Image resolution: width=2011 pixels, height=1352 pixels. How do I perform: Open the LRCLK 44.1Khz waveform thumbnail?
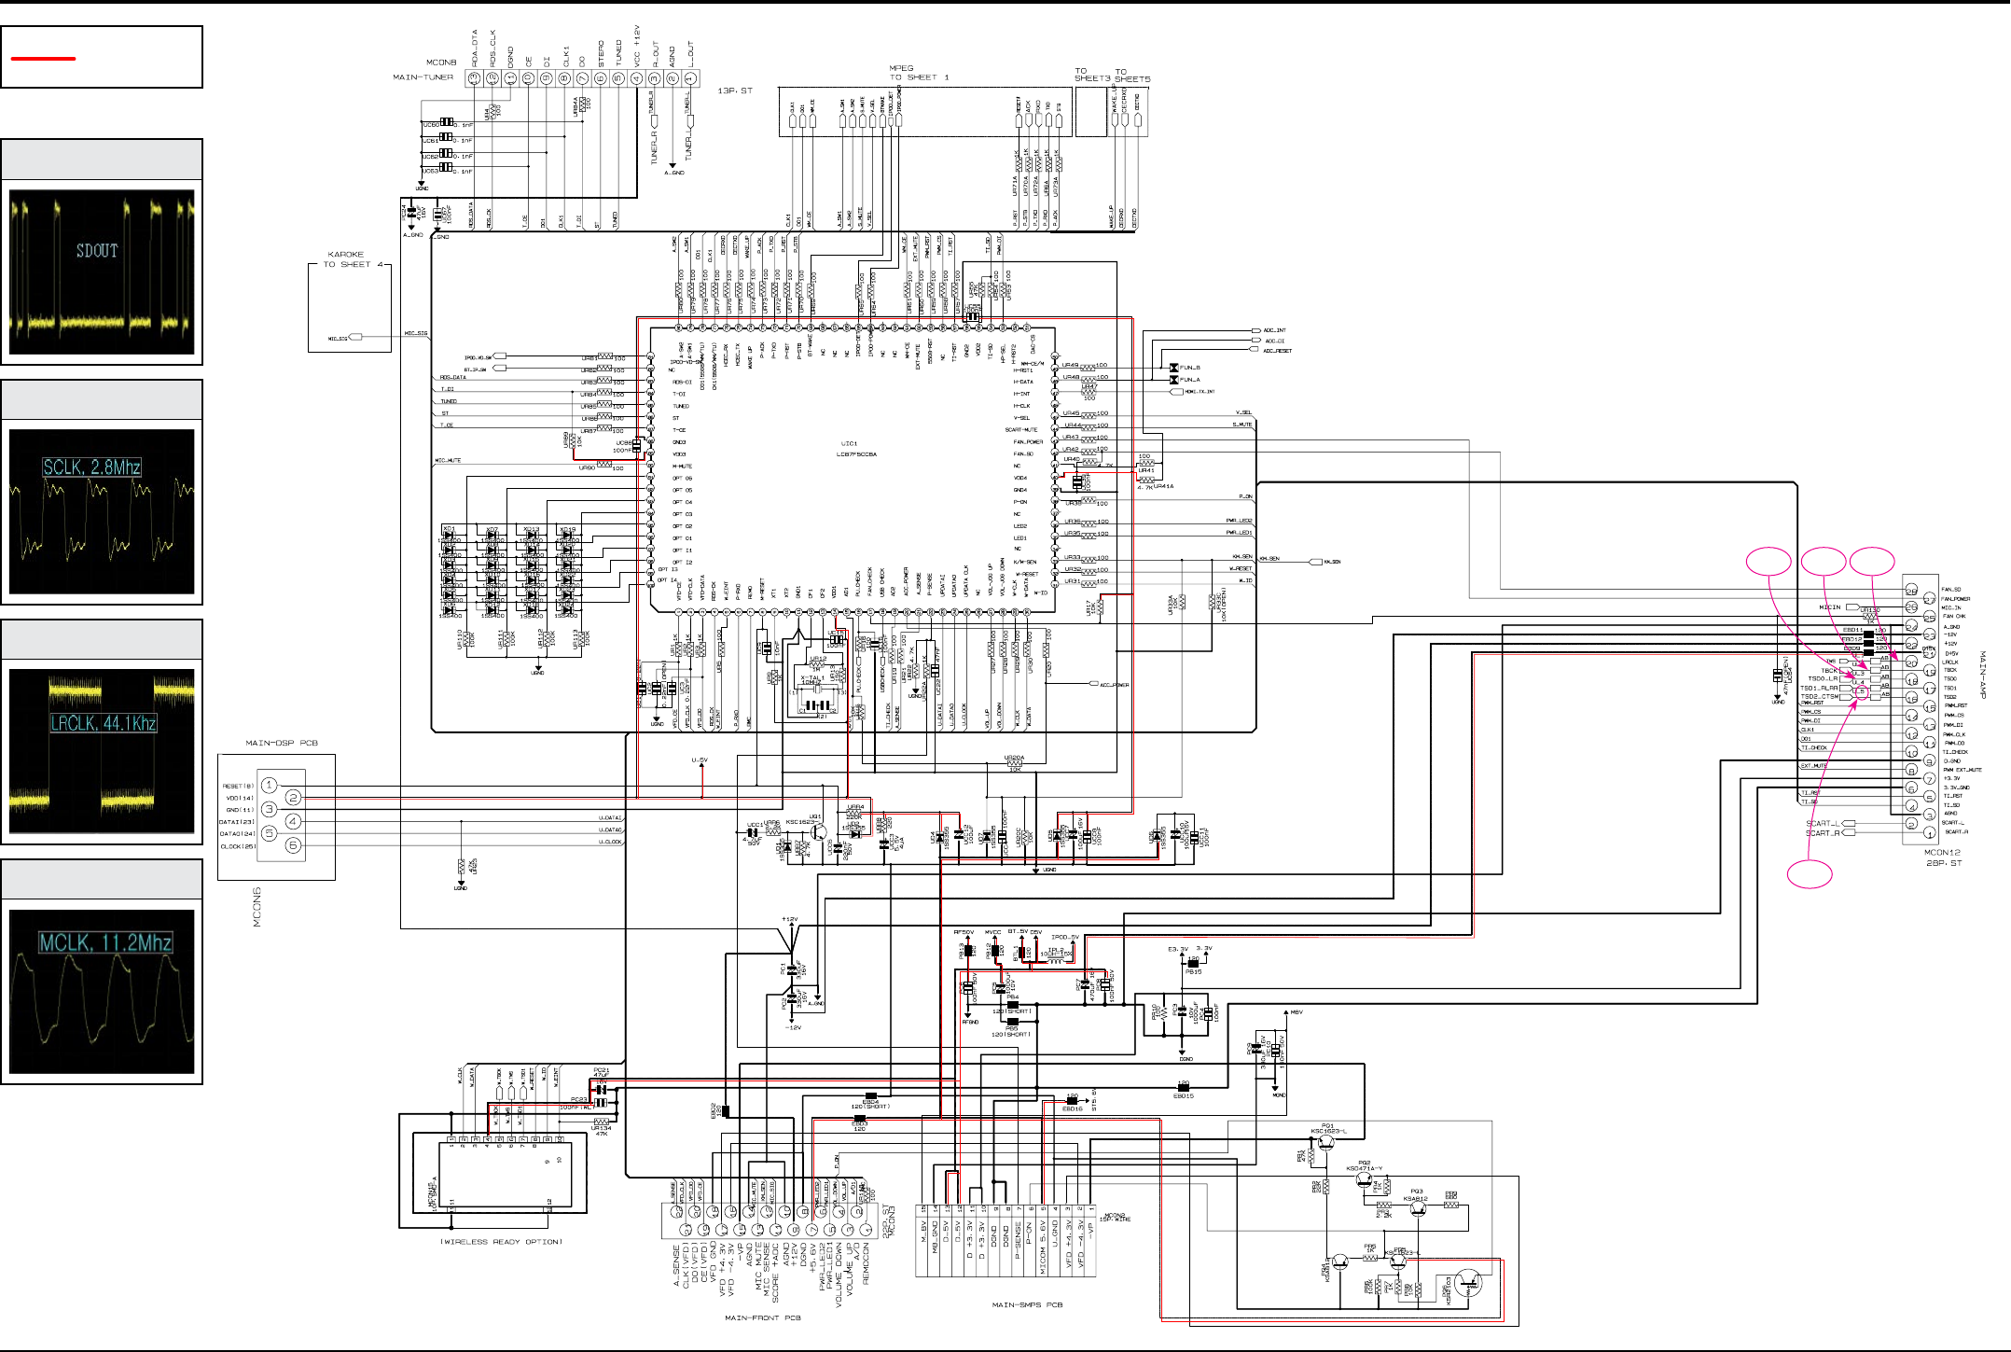click(102, 751)
